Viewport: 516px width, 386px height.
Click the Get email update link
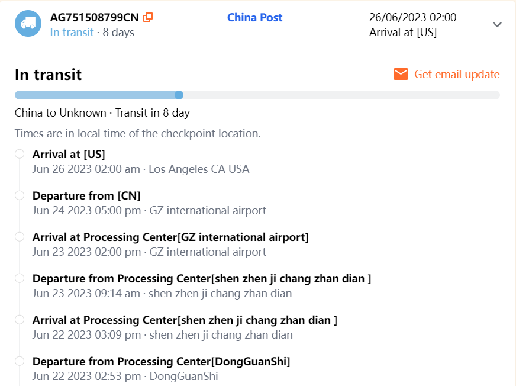pos(456,74)
